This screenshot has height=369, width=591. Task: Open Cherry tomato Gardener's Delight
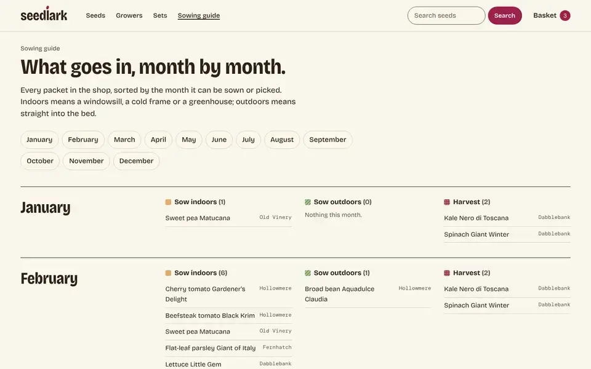205,294
